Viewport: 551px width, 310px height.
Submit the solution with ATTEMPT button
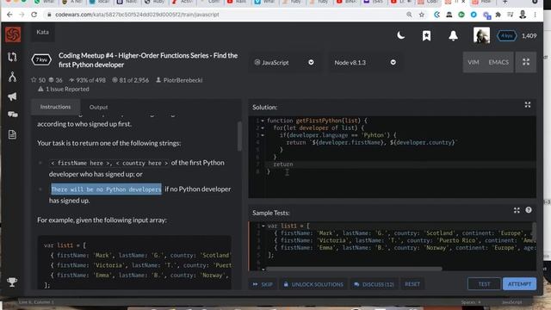click(519, 284)
